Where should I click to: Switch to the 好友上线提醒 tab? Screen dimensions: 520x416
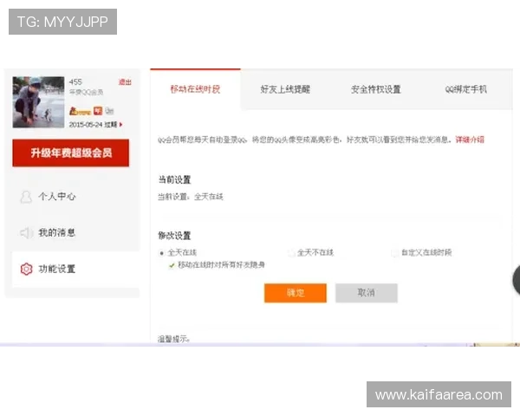[285, 89]
